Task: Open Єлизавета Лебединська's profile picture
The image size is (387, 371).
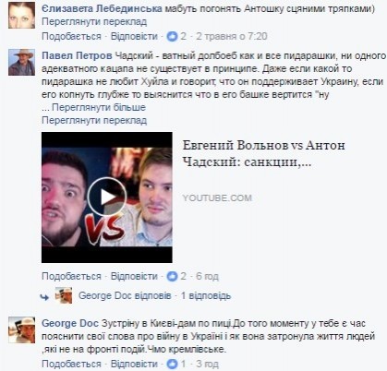Action: 21,15
